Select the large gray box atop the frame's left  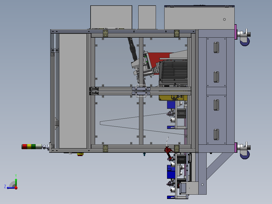pyautogui.click(x=111, y=17)
